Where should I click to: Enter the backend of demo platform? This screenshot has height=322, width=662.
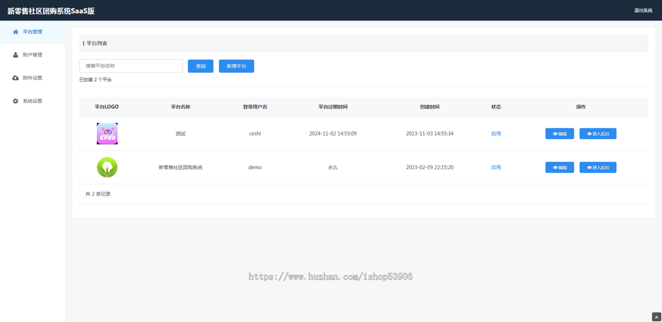[597, 168]
